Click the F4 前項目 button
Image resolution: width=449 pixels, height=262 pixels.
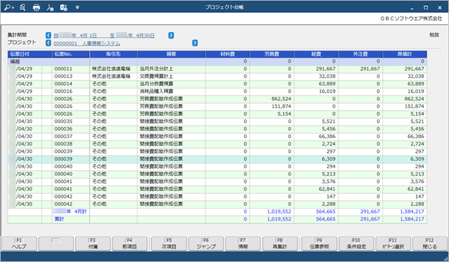tap(130, 244)
